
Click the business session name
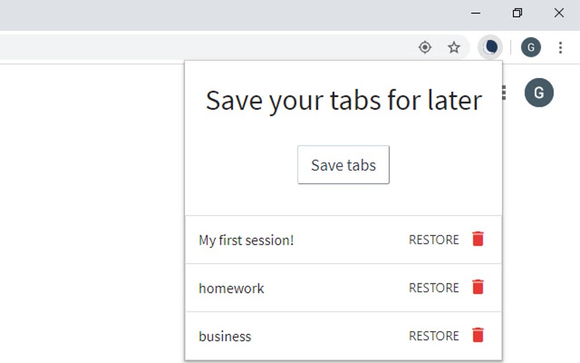click(x=225, y=336)
